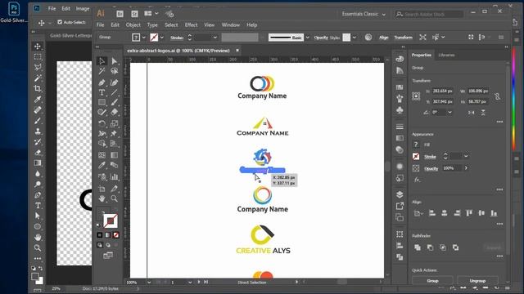Select Illustrator's Gradient tool
Screen dimensions: 524x294
pyautogui.click(x=115, y=155)
